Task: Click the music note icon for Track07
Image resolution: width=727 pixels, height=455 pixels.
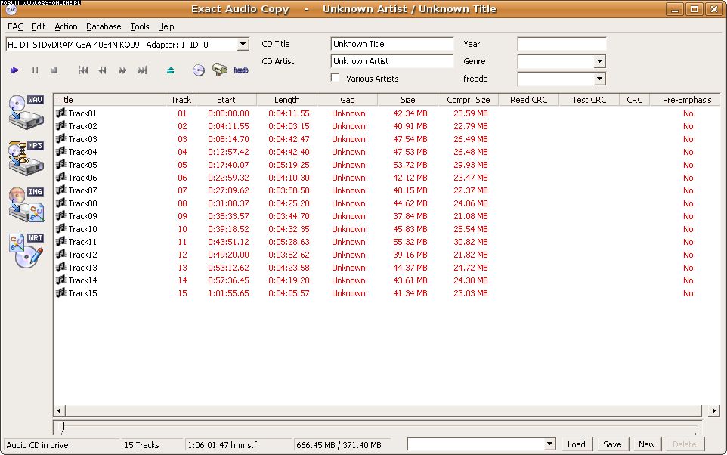Action: pos(61,190)
